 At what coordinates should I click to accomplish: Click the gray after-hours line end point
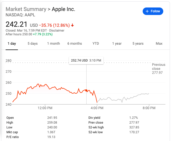149,93
